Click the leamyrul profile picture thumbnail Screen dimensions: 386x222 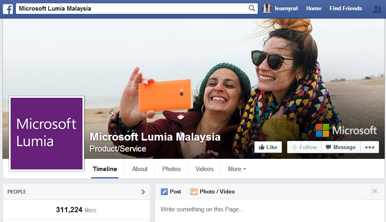[x=267, y=9]
